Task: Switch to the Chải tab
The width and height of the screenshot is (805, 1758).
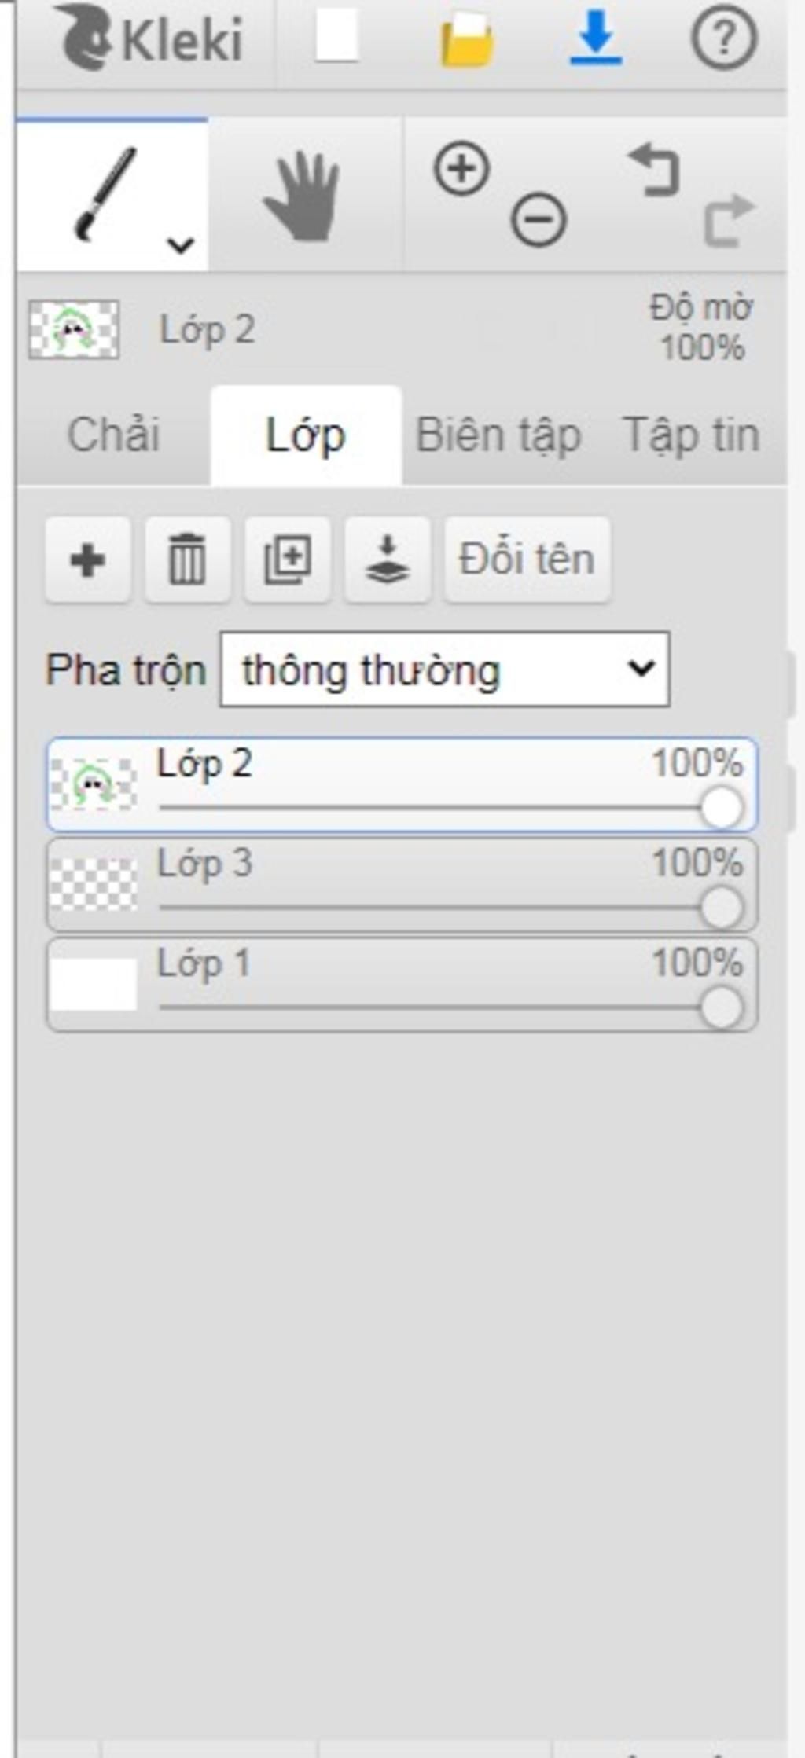Action: 114,435
